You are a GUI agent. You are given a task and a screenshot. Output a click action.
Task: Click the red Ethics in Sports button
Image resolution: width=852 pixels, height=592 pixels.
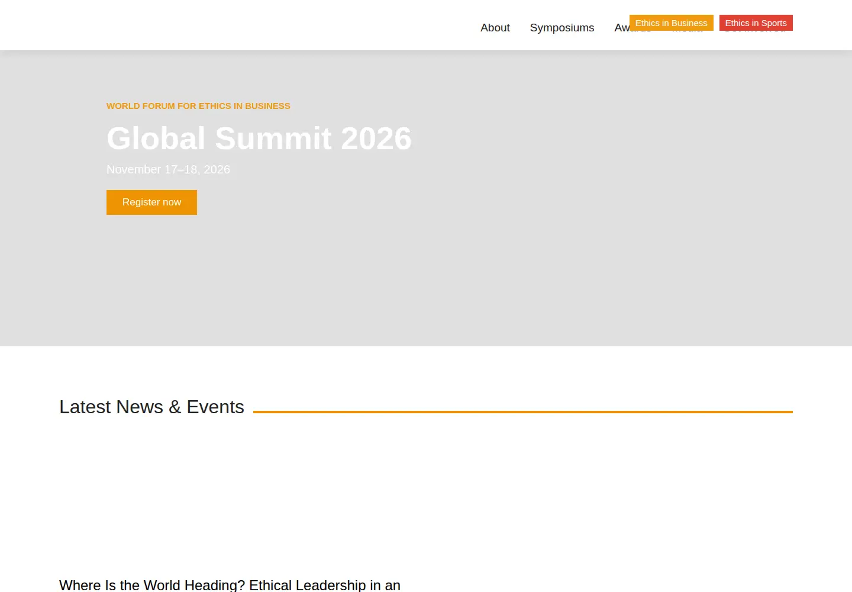tap(756, 23)
